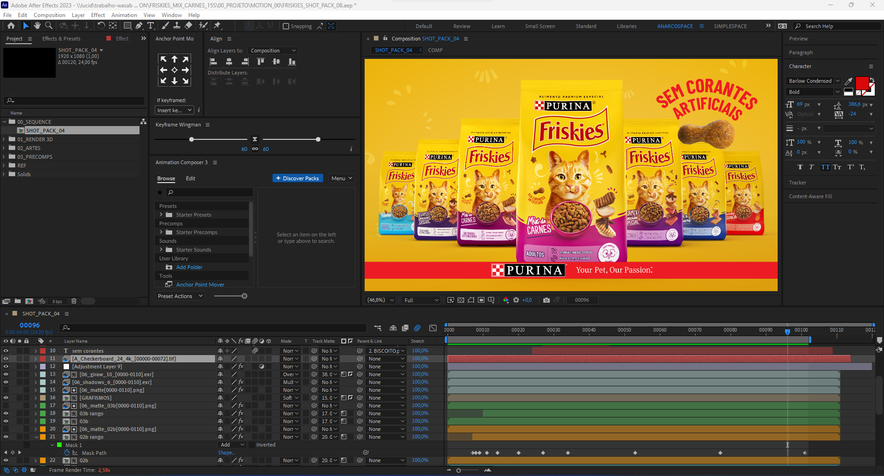Click Align Left icon in Align panel
The height and width of the screenshot is (476, 884).
[214, 61]
